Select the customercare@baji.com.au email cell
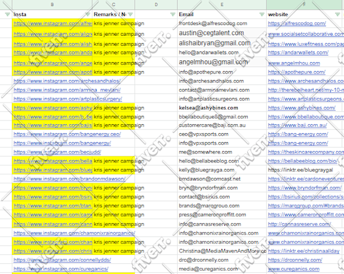 pos(222,125)
